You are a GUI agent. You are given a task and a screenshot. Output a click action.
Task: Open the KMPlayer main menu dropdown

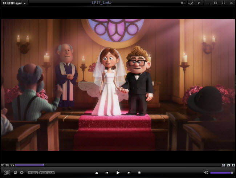point(25,3)
